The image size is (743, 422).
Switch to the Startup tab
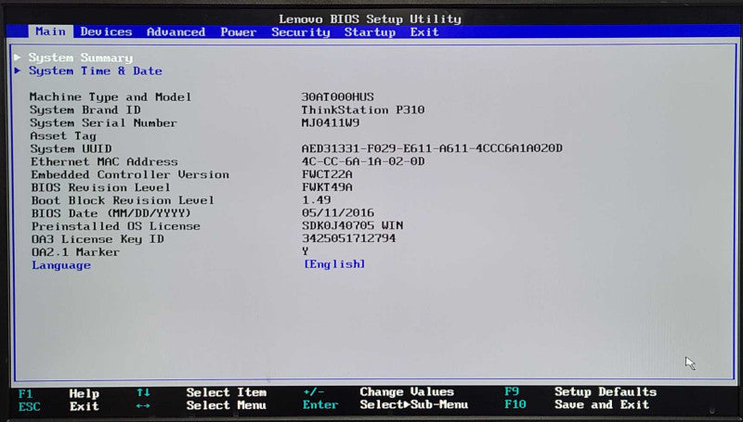click(x=370, y=32)
